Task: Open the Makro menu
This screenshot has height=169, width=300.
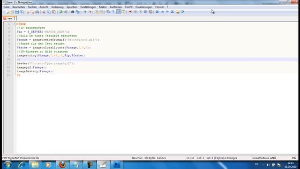Action: pos(103,7)
